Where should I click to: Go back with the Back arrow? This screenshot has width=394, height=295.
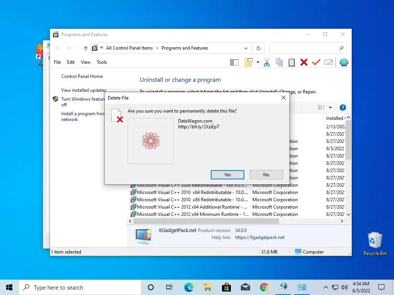(x=58, y=48)
